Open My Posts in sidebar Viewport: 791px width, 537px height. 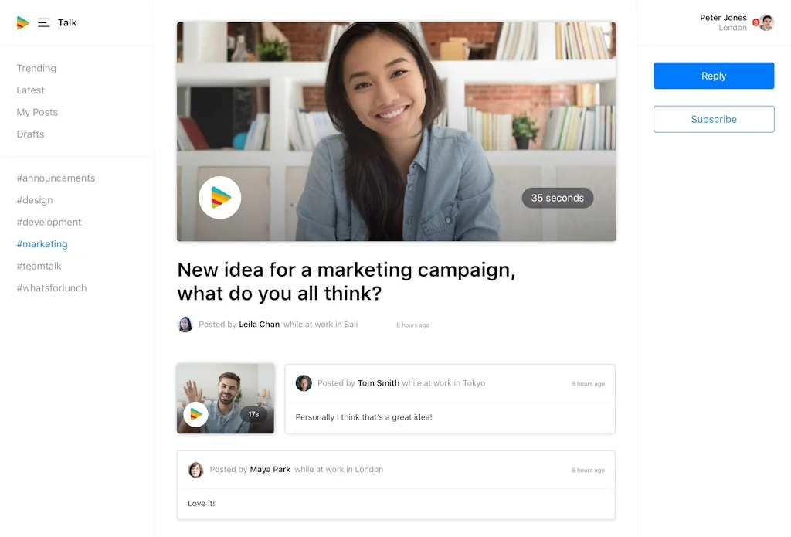coord(37,112)
